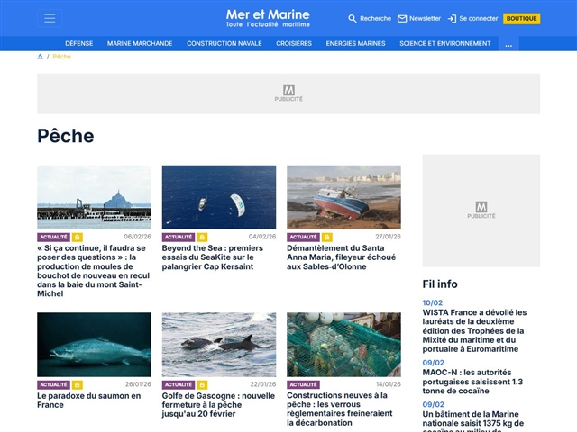577x432 pixels.
Task: Open Le paradoxe du saumon headline
Action: tap(89, 400)
